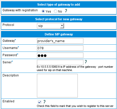Toggle the Enabled checkbox
The height and width of the screenshot is (109, 117).
pyautogui.click(x=40, y=102)
